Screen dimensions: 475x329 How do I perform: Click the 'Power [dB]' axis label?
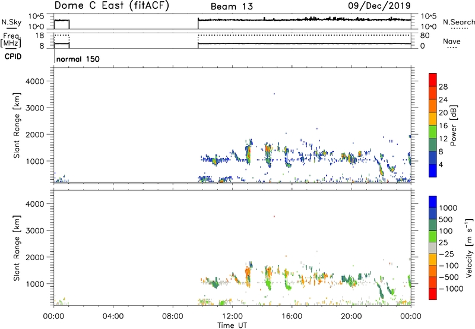(x=453, y=125)
